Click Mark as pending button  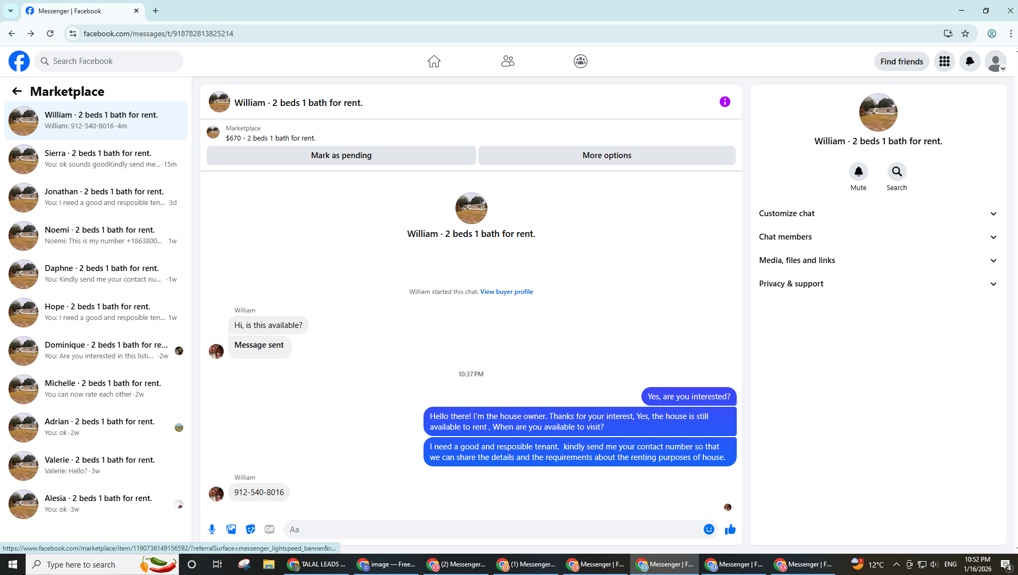(x=341, y=155)
